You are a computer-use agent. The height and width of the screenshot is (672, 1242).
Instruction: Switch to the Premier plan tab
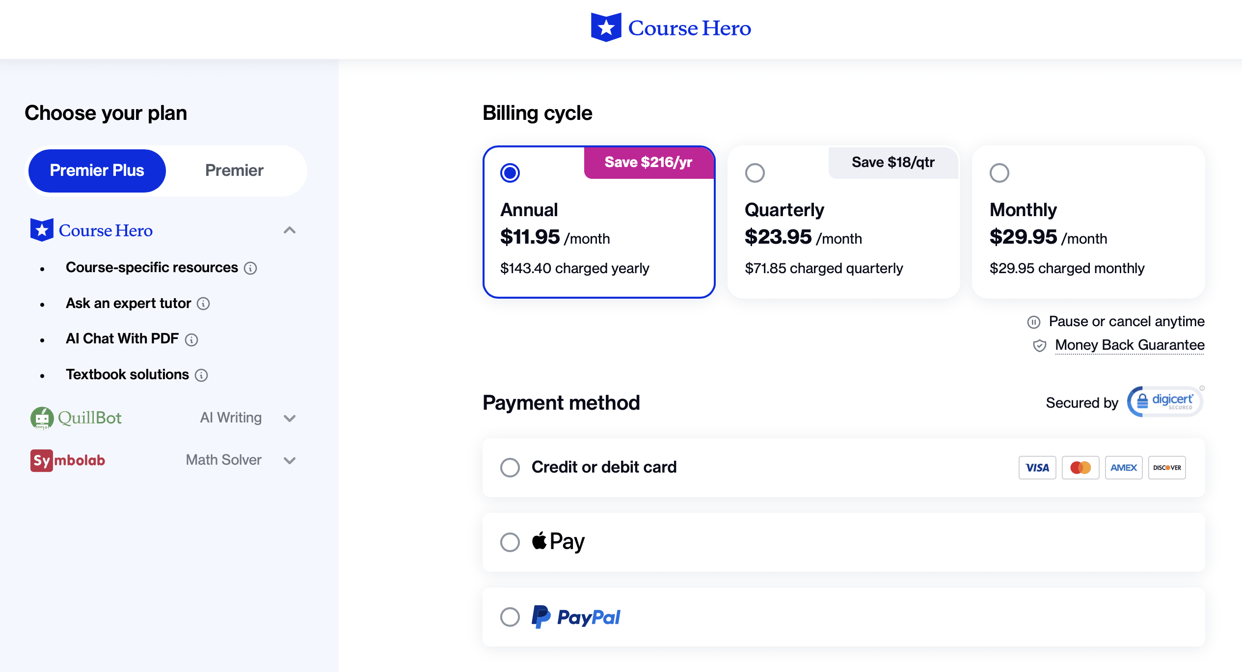(235, 170)
